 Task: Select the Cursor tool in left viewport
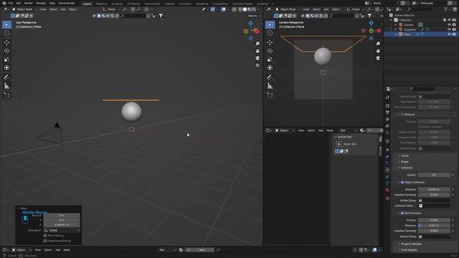(x=6, y=33)
